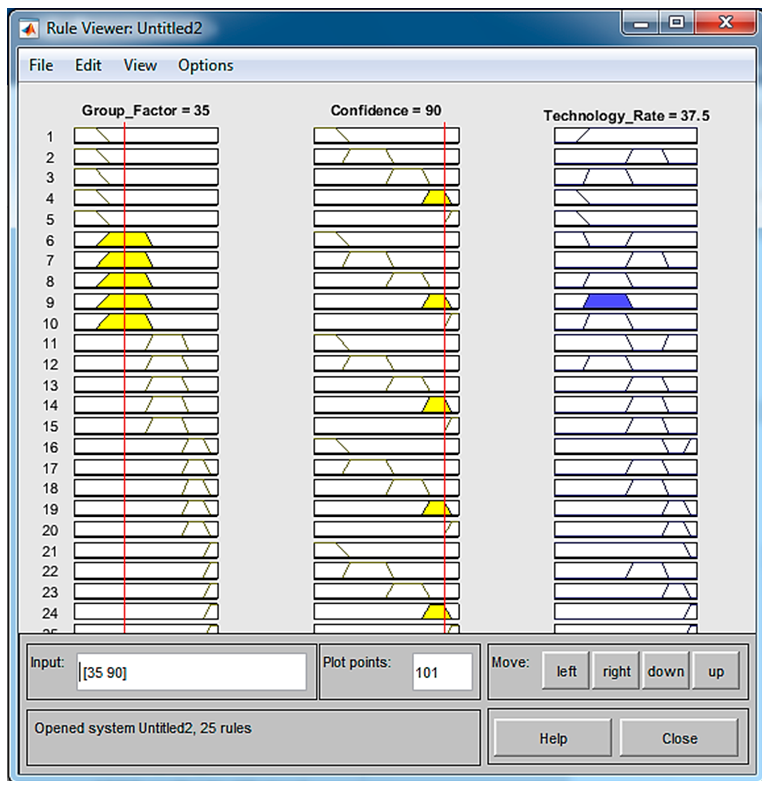The height and width of the screenshot is (788, 770).
Task: Click the red line in Confidence column
Action: pyautogui.click(x=445, y=372)
